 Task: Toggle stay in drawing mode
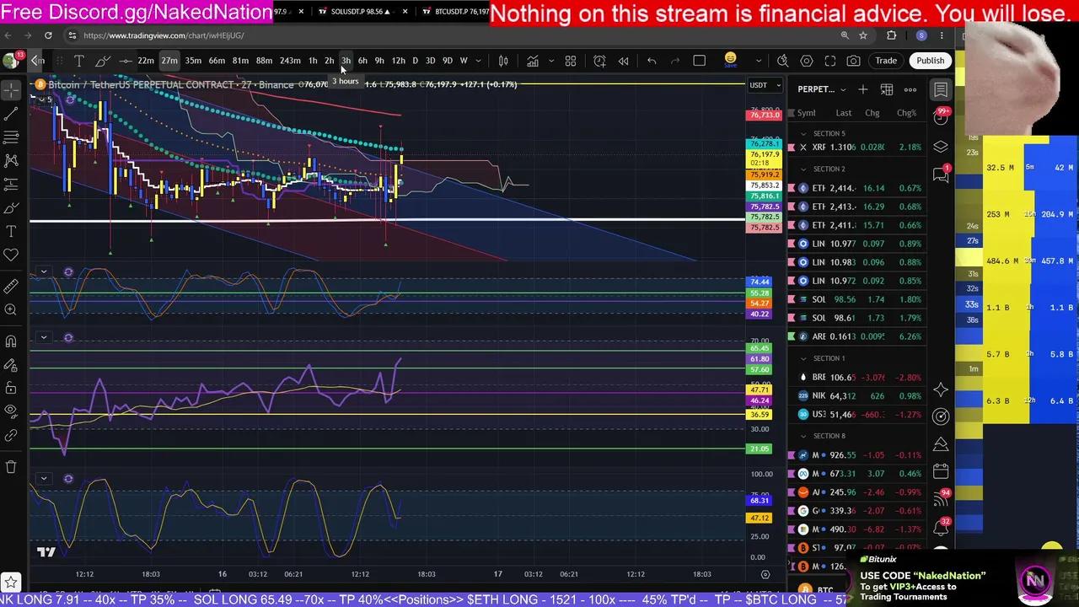(x=11, y=365)
